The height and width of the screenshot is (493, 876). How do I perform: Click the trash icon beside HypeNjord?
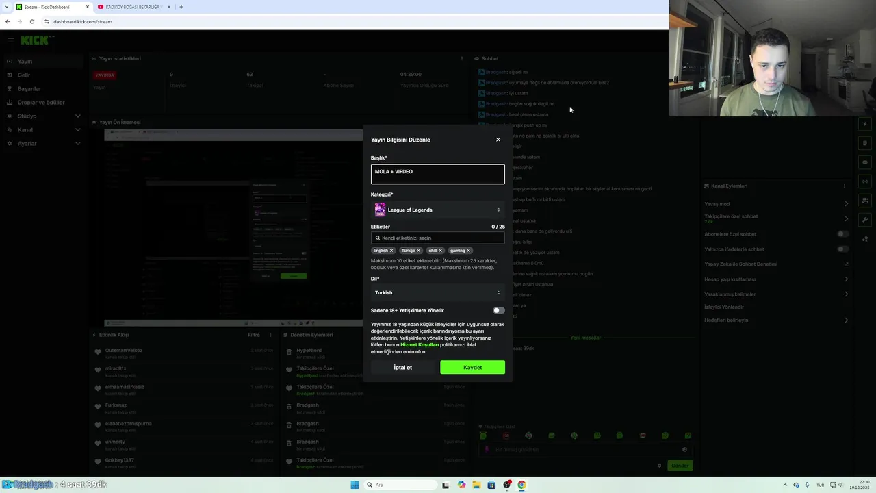(x=289, y=352)
